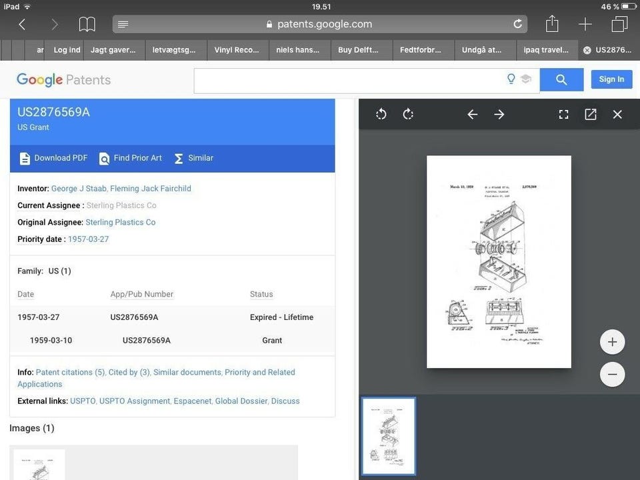The width and height of the screenshot is (640, 480).
Task: Click the lightbulb icon in search box
Action: click(511, 79)
